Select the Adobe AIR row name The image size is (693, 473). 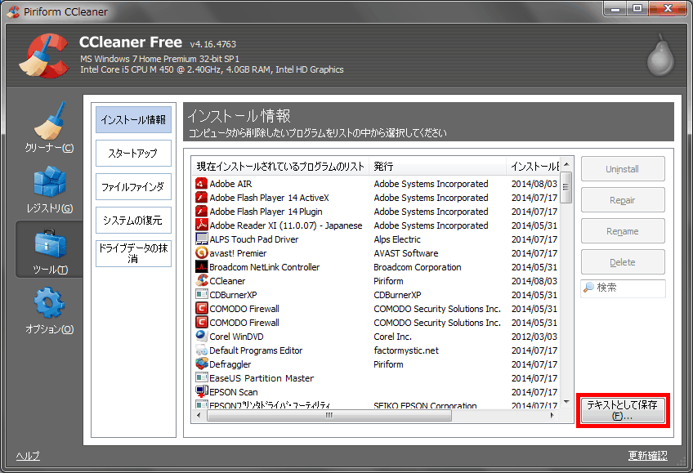point(230,184)
